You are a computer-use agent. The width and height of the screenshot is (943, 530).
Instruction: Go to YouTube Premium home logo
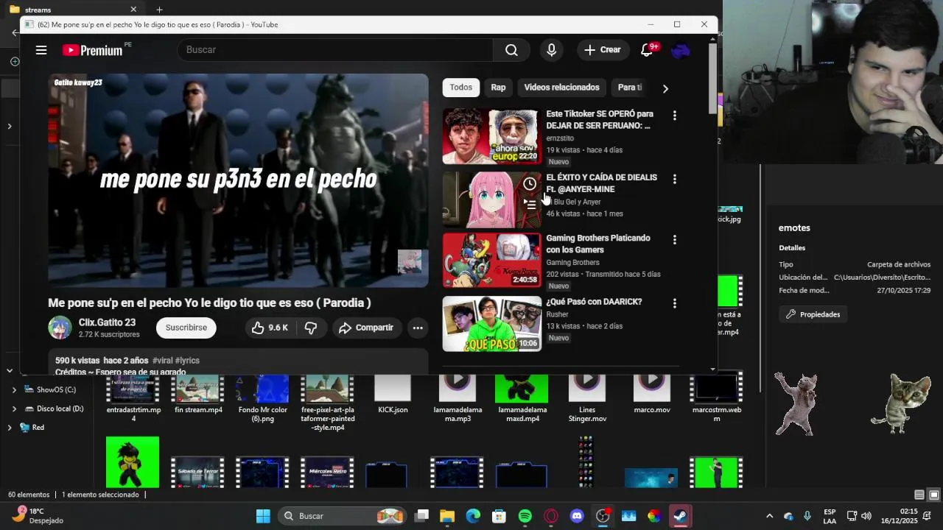point(92,50)
